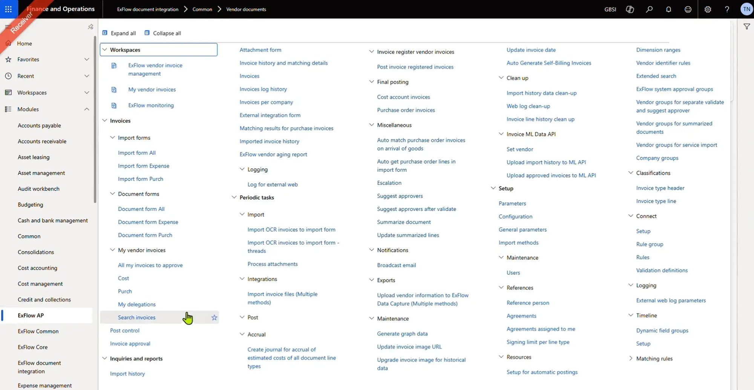Mark Search invoices as favorite star
This screenshot has height=390, width=754.
pyautogui.click(x=214, y=317)
